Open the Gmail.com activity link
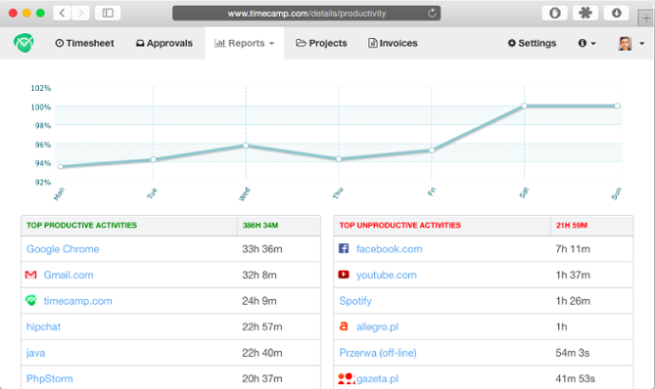 tap(69, 275)
